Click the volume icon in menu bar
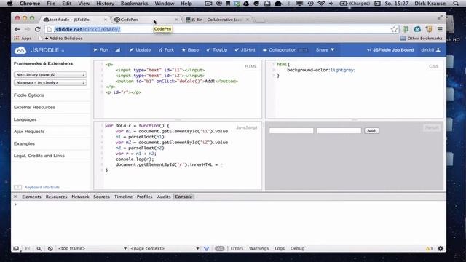Image resolution: width=466 pixels, height=262 pixels. tap(331, 4)
